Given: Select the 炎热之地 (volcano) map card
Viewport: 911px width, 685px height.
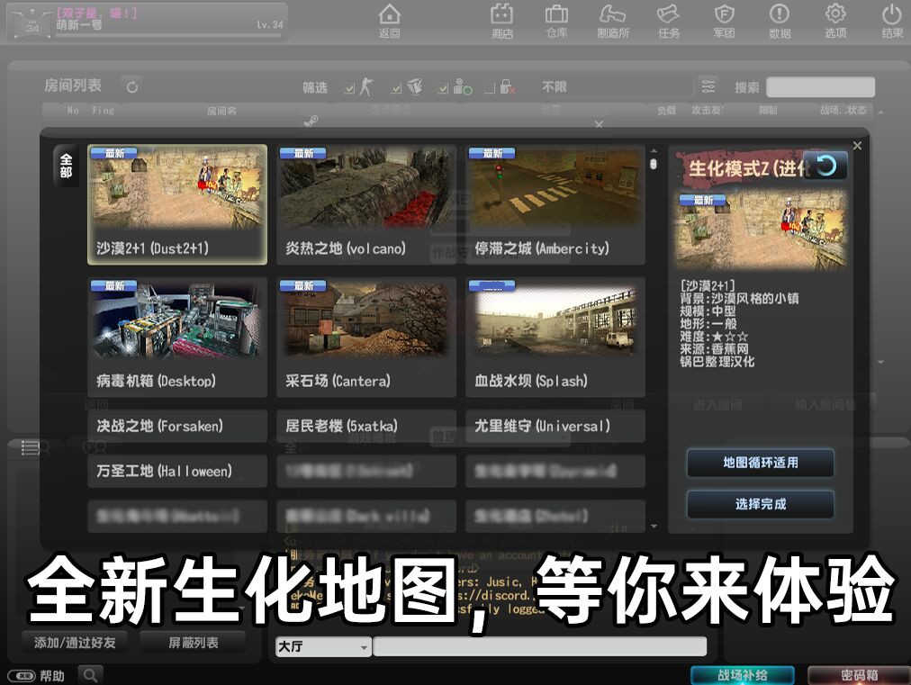Looking at the screenshot, I should (x=366, y=204).
